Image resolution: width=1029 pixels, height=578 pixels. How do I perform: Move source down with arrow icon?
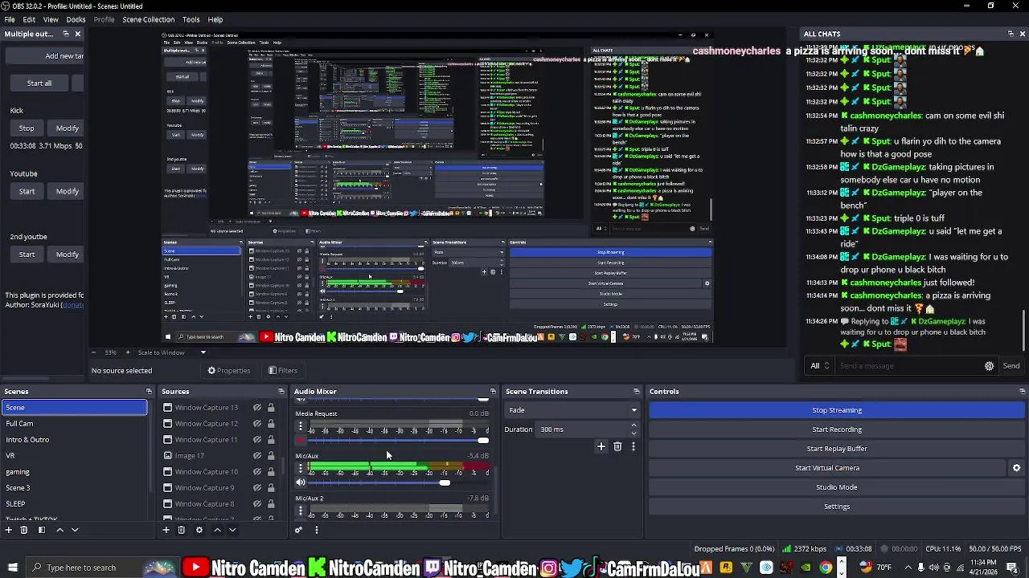[x=232, y=530]
